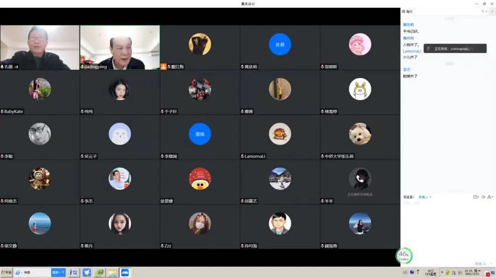This screenshot has width=496, height=278.
Task: Click 姜丹's portrait avatar
Action: [x=120, y=223]
